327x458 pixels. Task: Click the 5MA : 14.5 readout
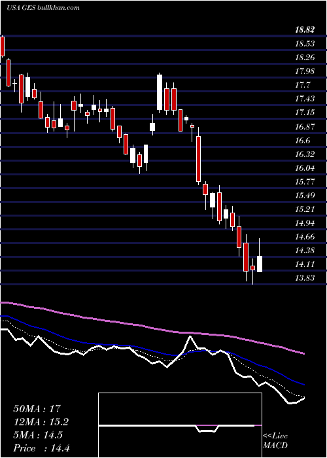(x=38, y=435)
